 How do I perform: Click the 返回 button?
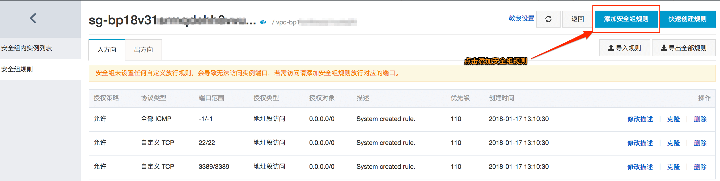[577, 19]
